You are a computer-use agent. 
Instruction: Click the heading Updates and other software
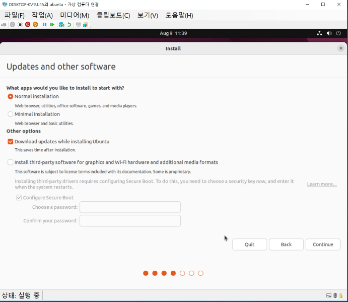tap(61, 67)
